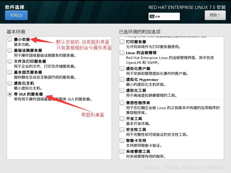Enable the 打印服务器 checkbox
The height and width of the screenshot is (173, 231).
pos(122,42)
